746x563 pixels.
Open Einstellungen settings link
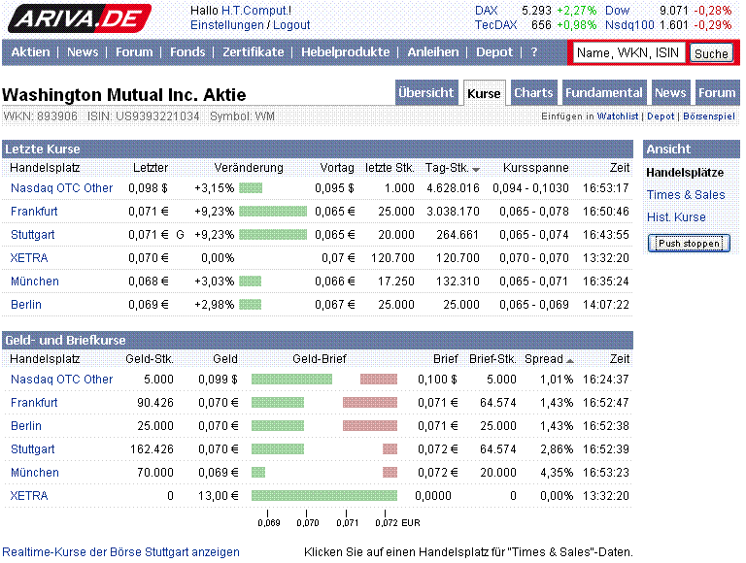[227, 25]
